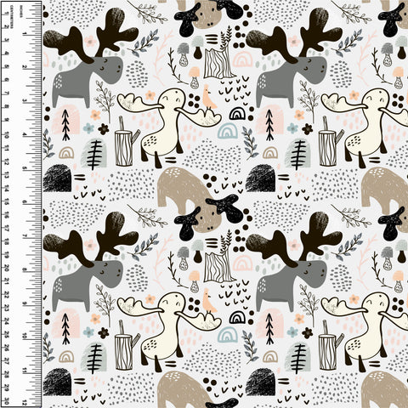Click the 27 centimeter number on ruler
Viewport: 408px width, 408px height.
click(x=7, y=362)
